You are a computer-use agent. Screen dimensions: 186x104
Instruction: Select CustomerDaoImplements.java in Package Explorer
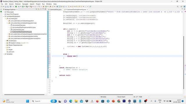(22, 32)
